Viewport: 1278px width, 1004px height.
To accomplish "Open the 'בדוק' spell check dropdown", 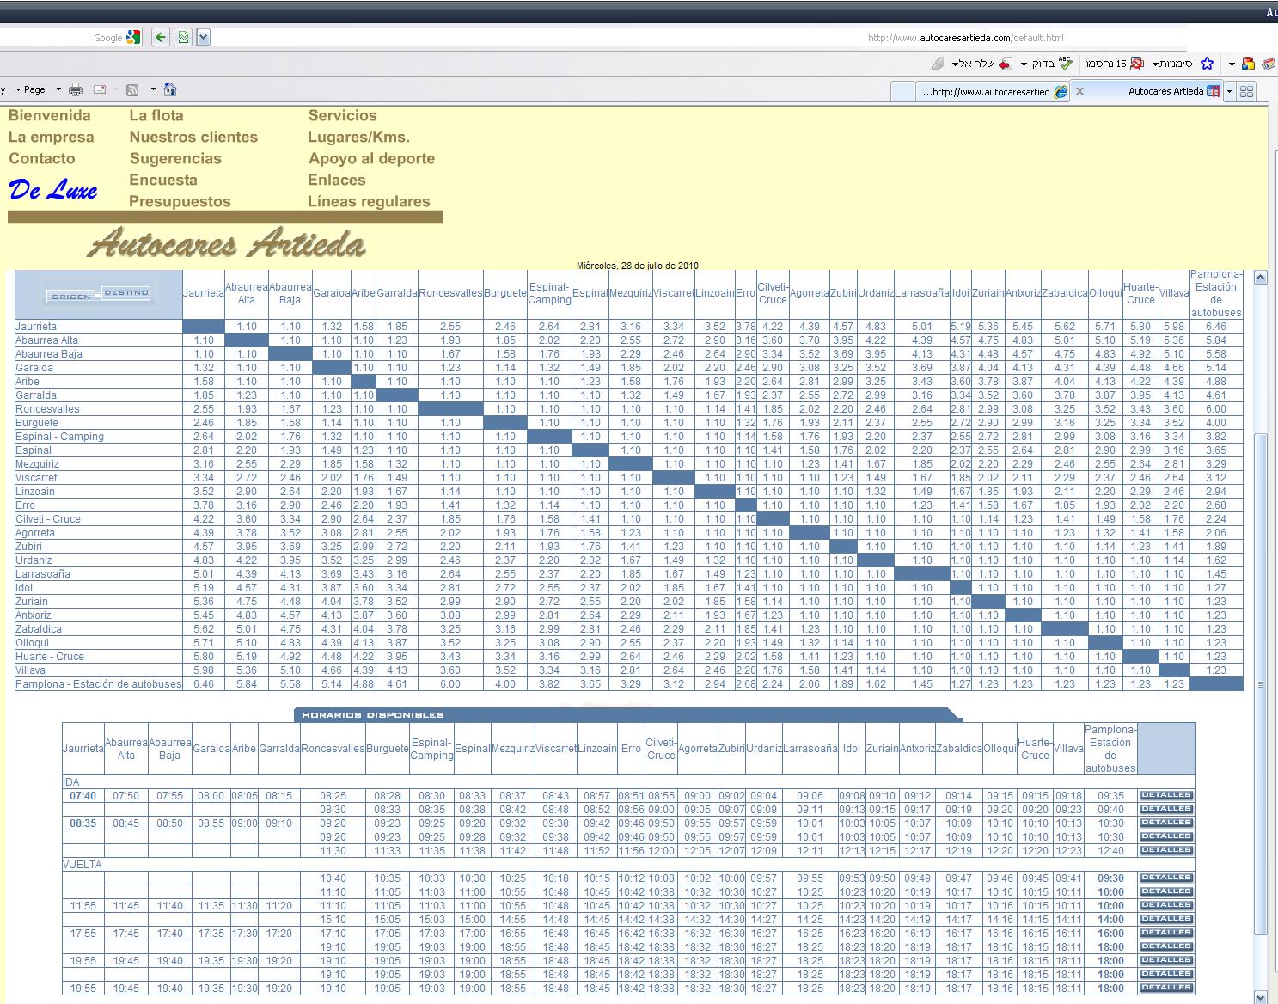I will [x=1037, y=64].
